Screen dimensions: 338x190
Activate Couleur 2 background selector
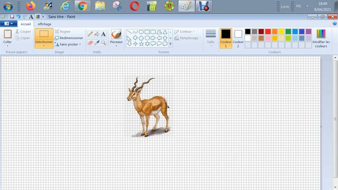238,38
